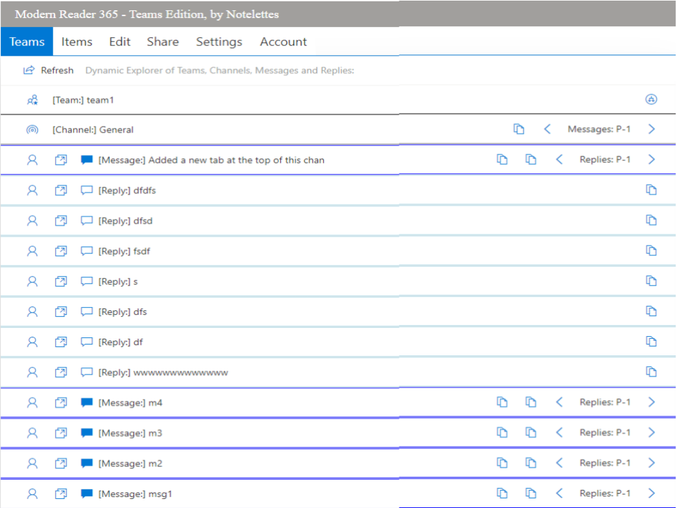Show previous replies page for m3
Viewport: 677px width, 508px height.
tap(559, 432)
